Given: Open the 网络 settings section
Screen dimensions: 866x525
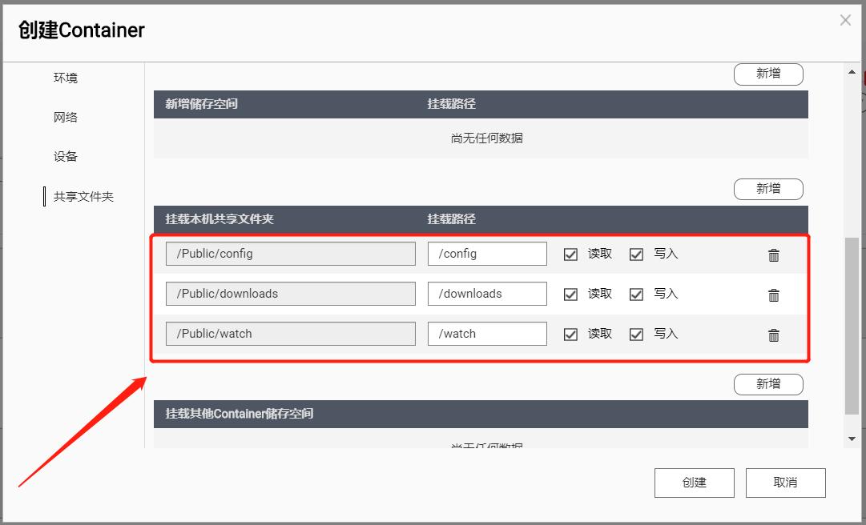Looking at the screenshot, I should point(64,117).
